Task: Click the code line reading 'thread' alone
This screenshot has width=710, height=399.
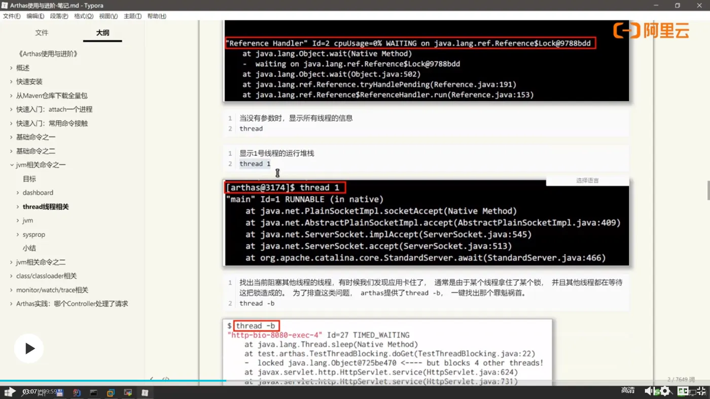Action: pyautogui.click(x=251, y=129)
